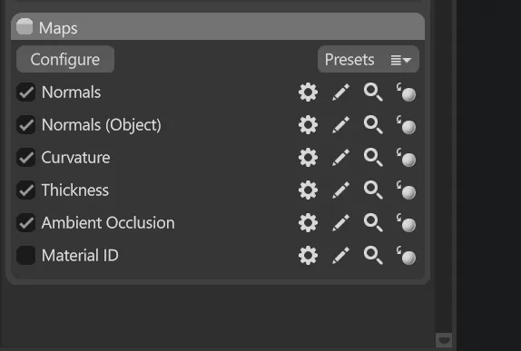Click magnifier icon for Normals (Object) map

click(373, 125)
